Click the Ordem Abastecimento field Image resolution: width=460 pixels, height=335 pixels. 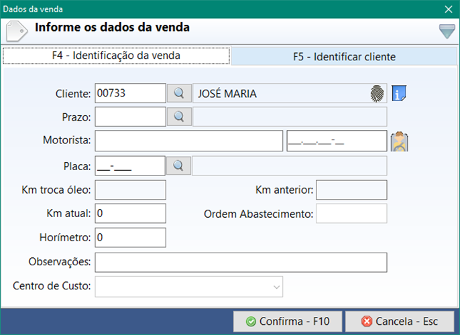coord(351,213)
